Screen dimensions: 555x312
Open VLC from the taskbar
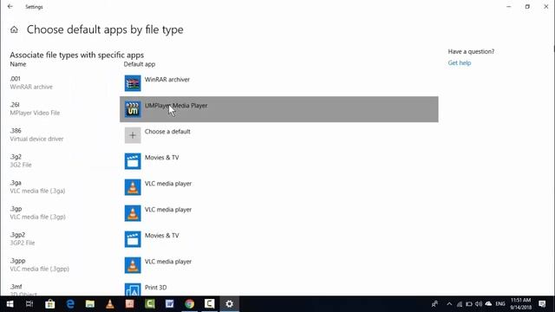point(110,304)
